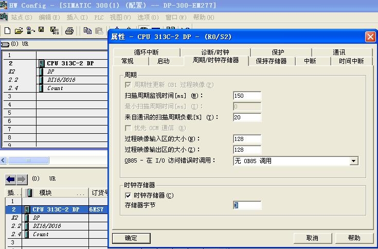Toggle the 优先 OCM 通信 checkbox
378x249 pixels.
pyautogui.click(x=128, y=128)
